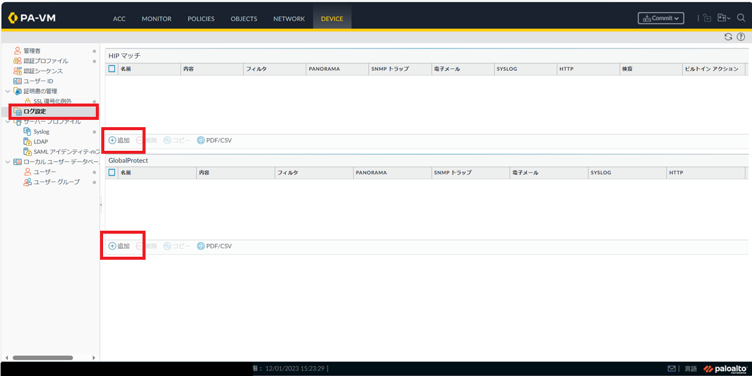Select Syslog in the server profile tree
Screen dimensions: 752x376
41,131
